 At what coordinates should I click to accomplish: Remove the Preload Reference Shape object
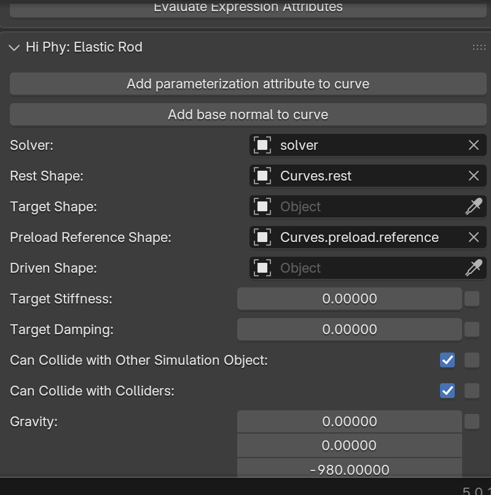pos(473,237)
